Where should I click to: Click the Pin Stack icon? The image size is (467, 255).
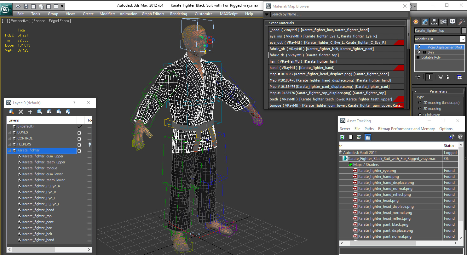tap(418, 77)
